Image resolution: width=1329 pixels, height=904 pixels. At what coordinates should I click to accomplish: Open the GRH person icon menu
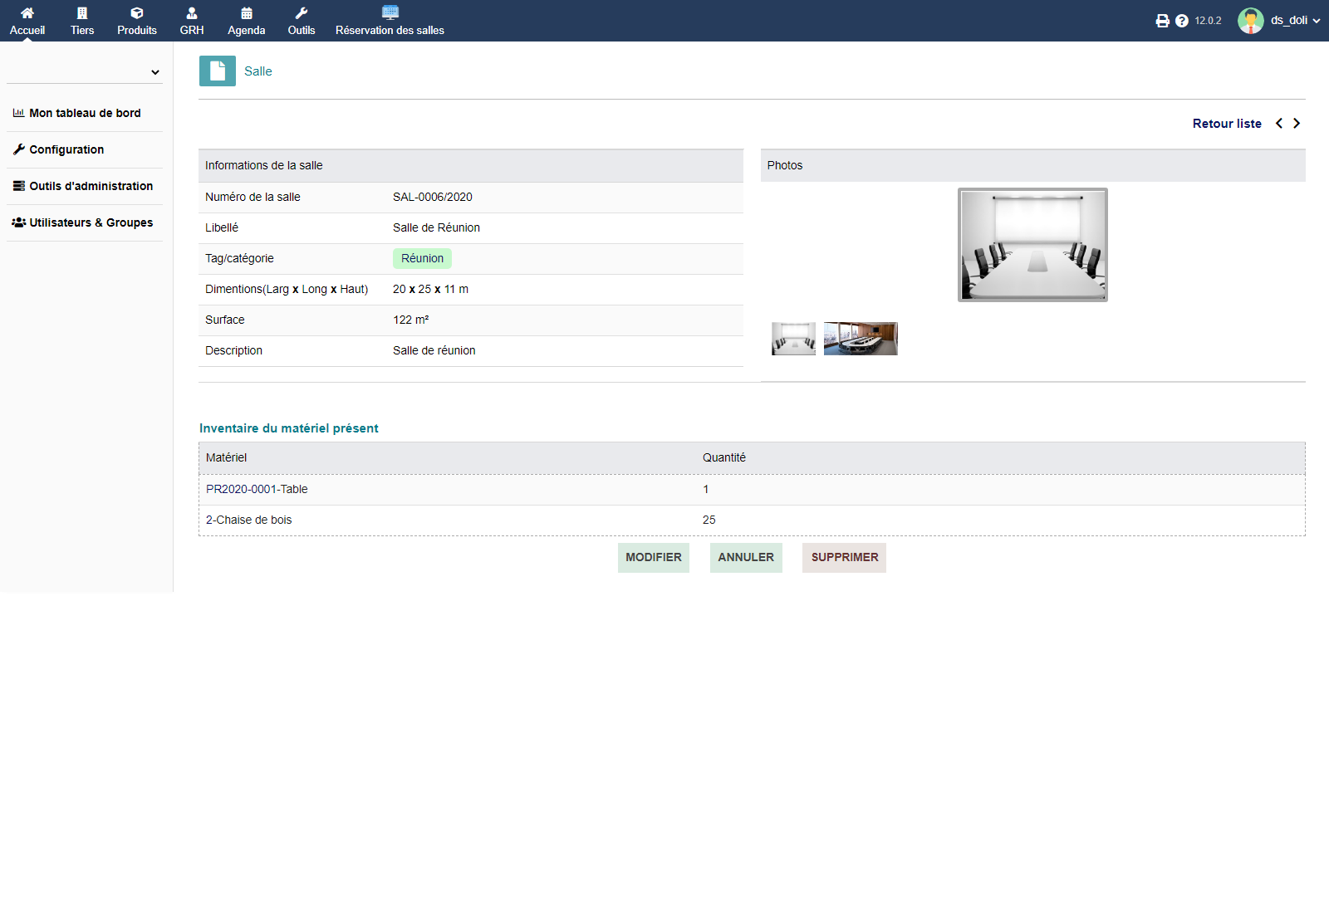pyautogui.click(x=192, y=13)
